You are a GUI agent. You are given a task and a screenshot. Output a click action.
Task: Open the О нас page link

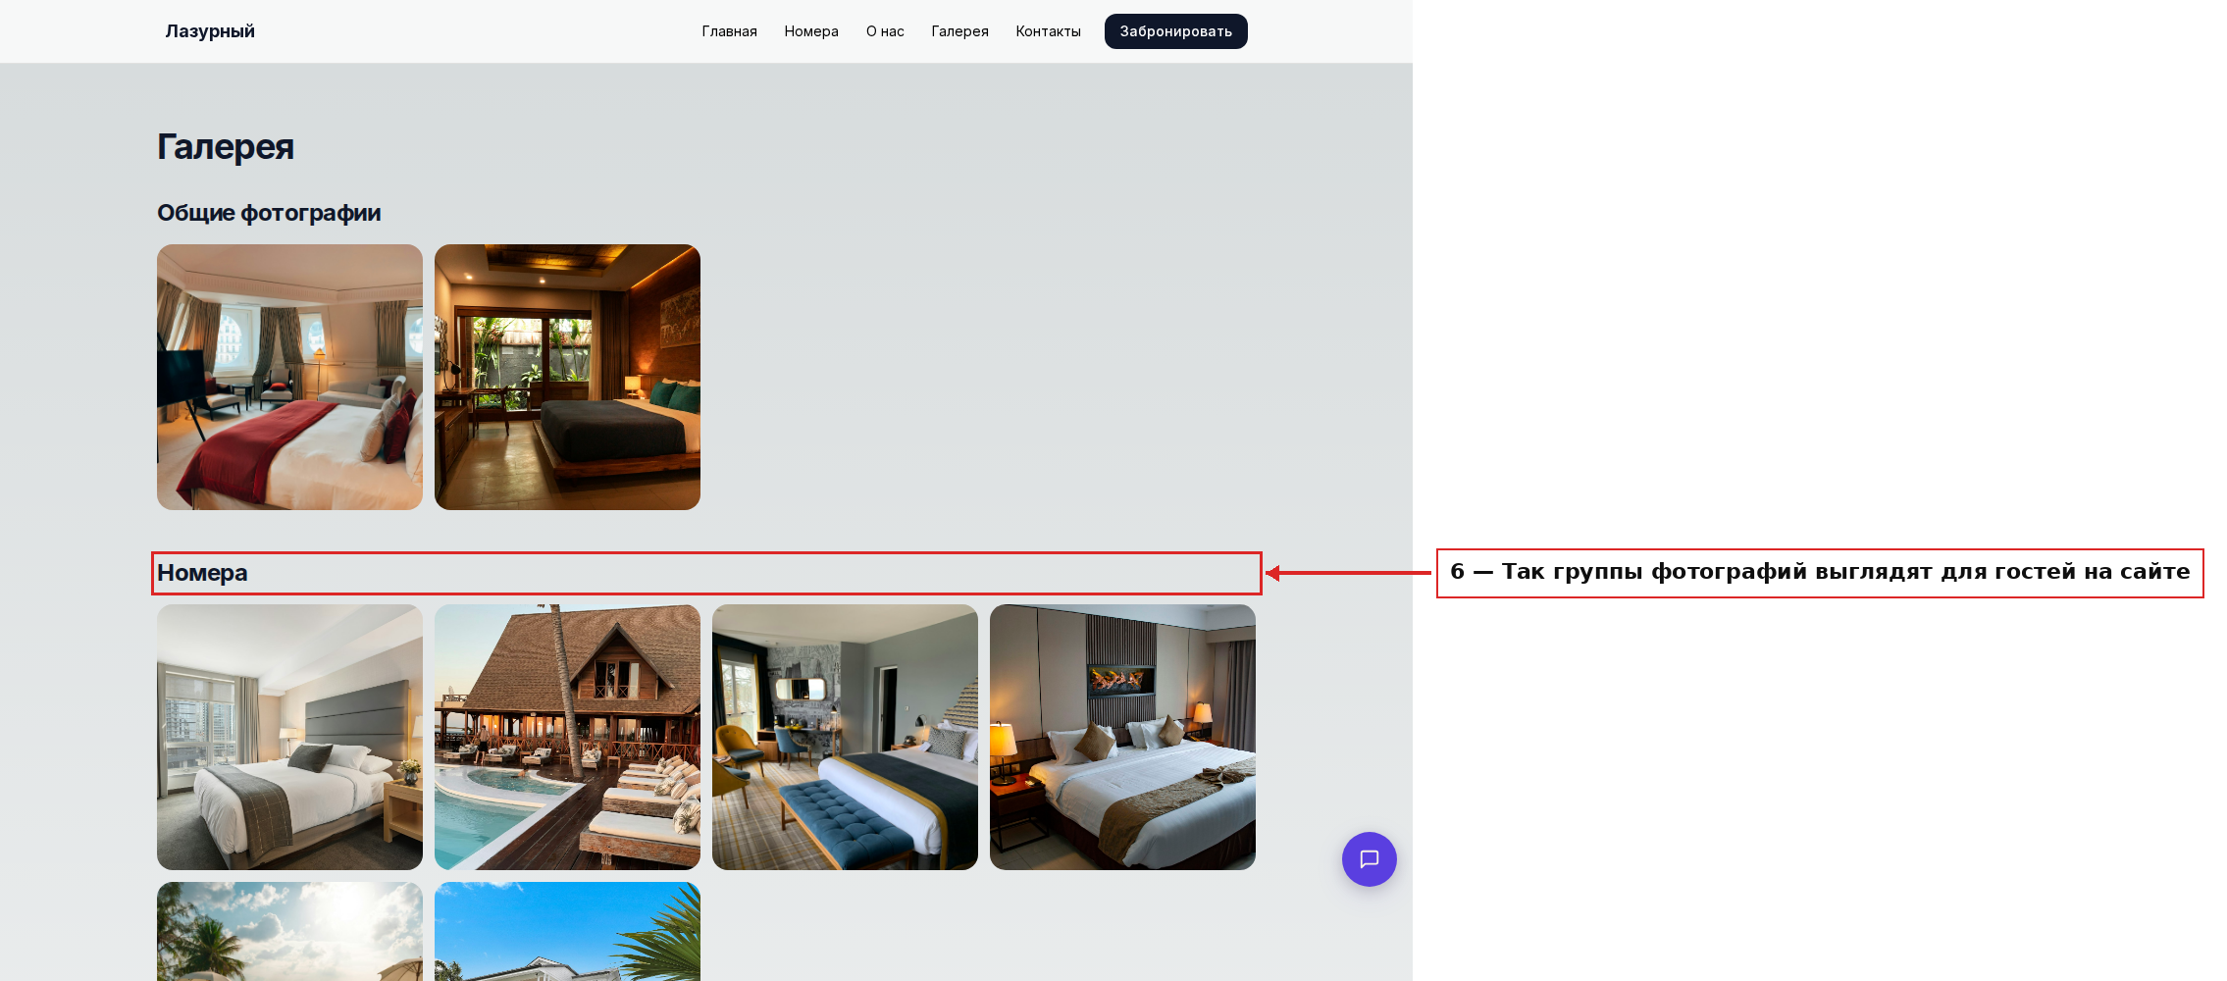885,31
